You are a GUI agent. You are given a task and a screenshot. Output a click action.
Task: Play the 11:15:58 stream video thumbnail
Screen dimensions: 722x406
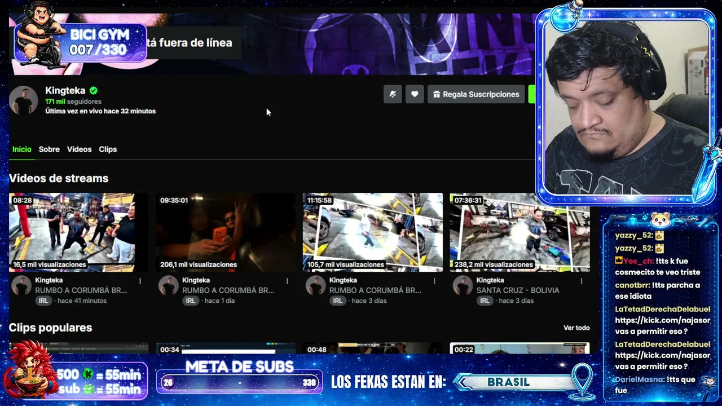click(x=373, y=232)
